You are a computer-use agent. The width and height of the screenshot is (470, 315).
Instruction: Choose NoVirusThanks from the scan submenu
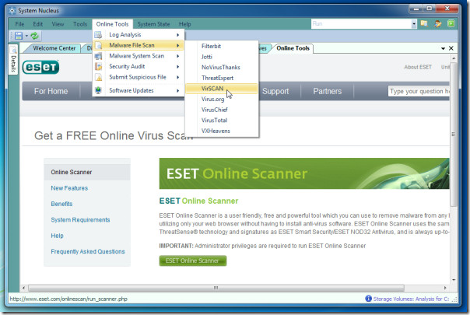point(221,68)
